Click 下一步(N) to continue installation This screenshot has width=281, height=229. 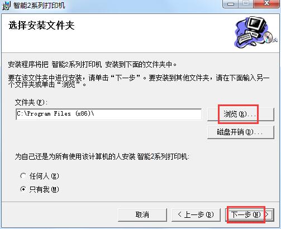[250, 214]
